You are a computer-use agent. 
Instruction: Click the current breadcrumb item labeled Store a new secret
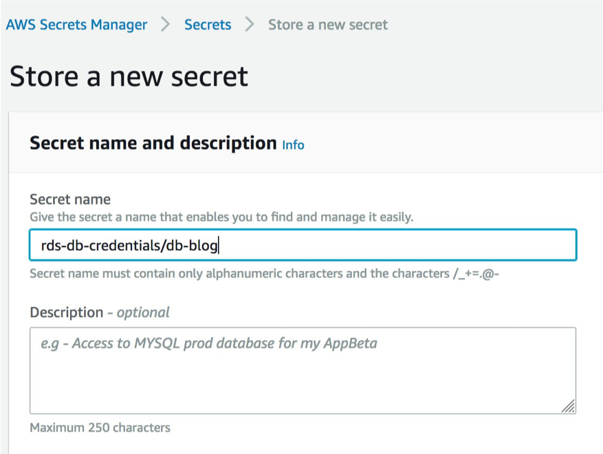click(x=328, y=24)
